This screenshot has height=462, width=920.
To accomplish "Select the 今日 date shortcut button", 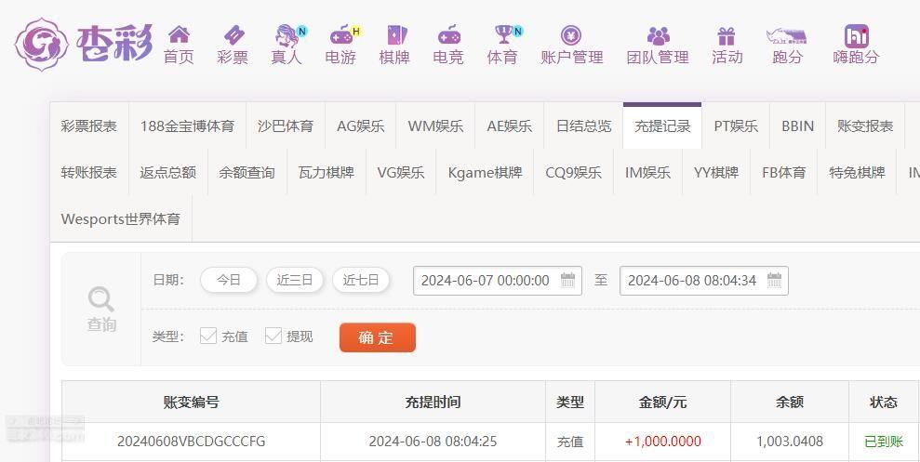I will pyautogui.click(x=229, y=280).
